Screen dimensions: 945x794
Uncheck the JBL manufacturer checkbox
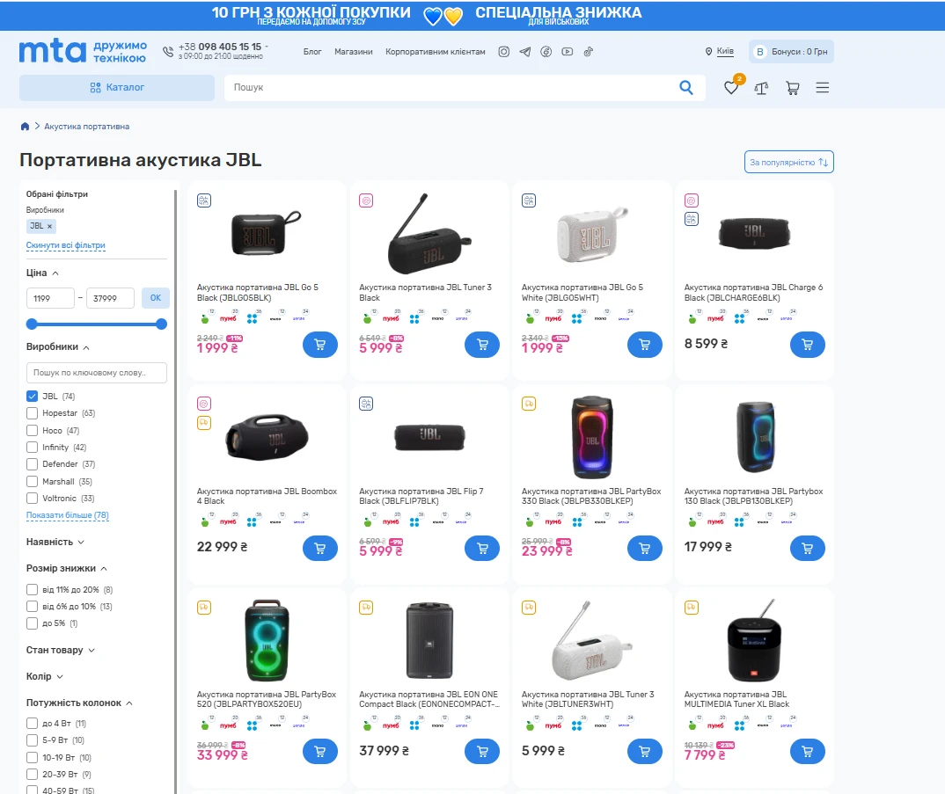point(32,396)
